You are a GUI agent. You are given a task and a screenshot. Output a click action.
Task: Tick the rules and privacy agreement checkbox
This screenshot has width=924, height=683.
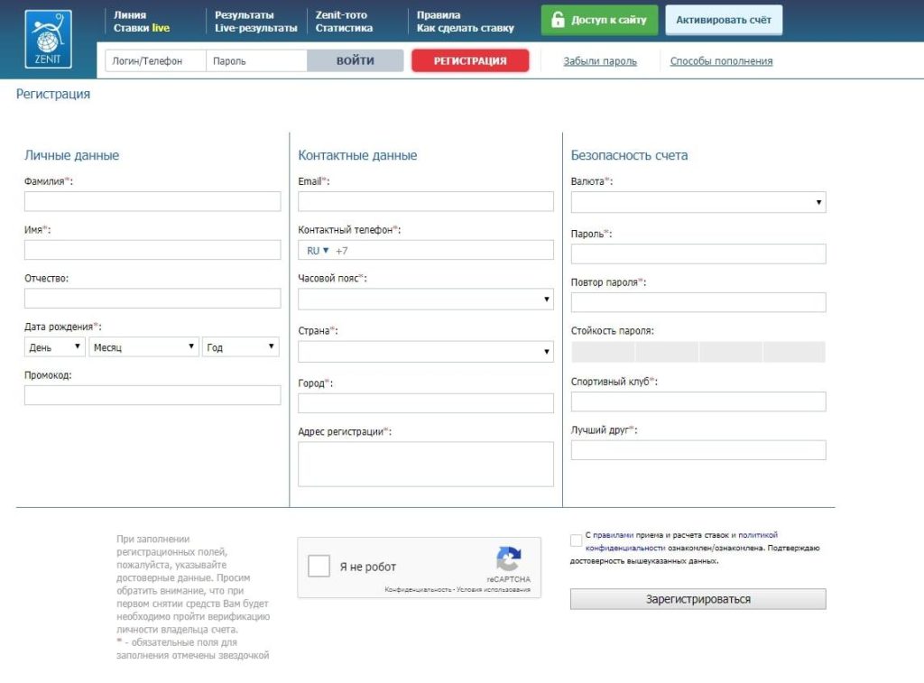point(577,540)
